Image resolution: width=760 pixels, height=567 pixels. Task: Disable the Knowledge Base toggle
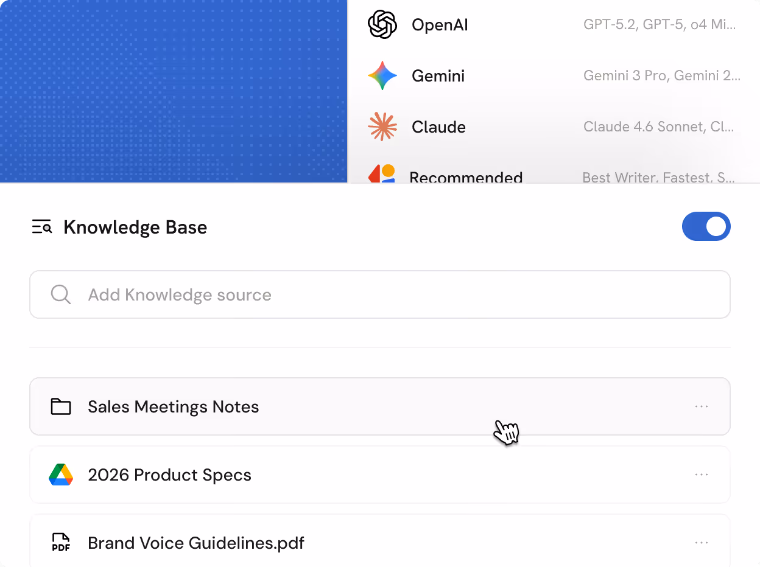click(706, 226)
